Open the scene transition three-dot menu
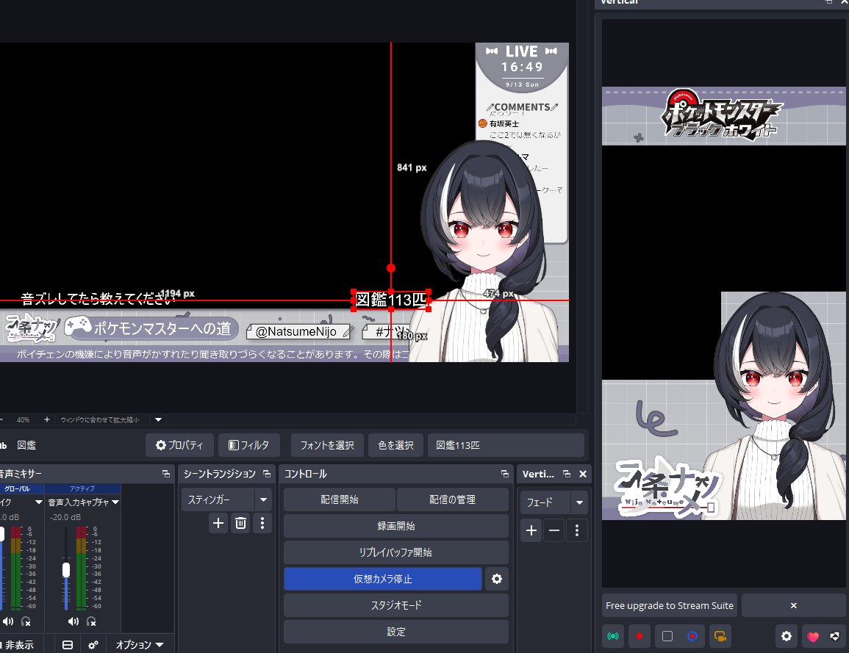Image resolution: width=849 pixels, height=653 pixels. 262,523
